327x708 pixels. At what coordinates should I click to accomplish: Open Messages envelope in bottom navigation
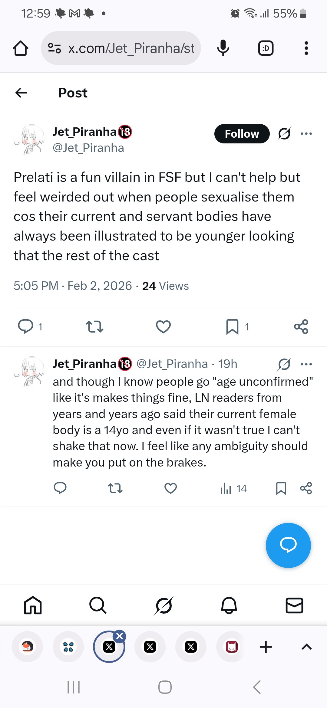coord(294,605)
